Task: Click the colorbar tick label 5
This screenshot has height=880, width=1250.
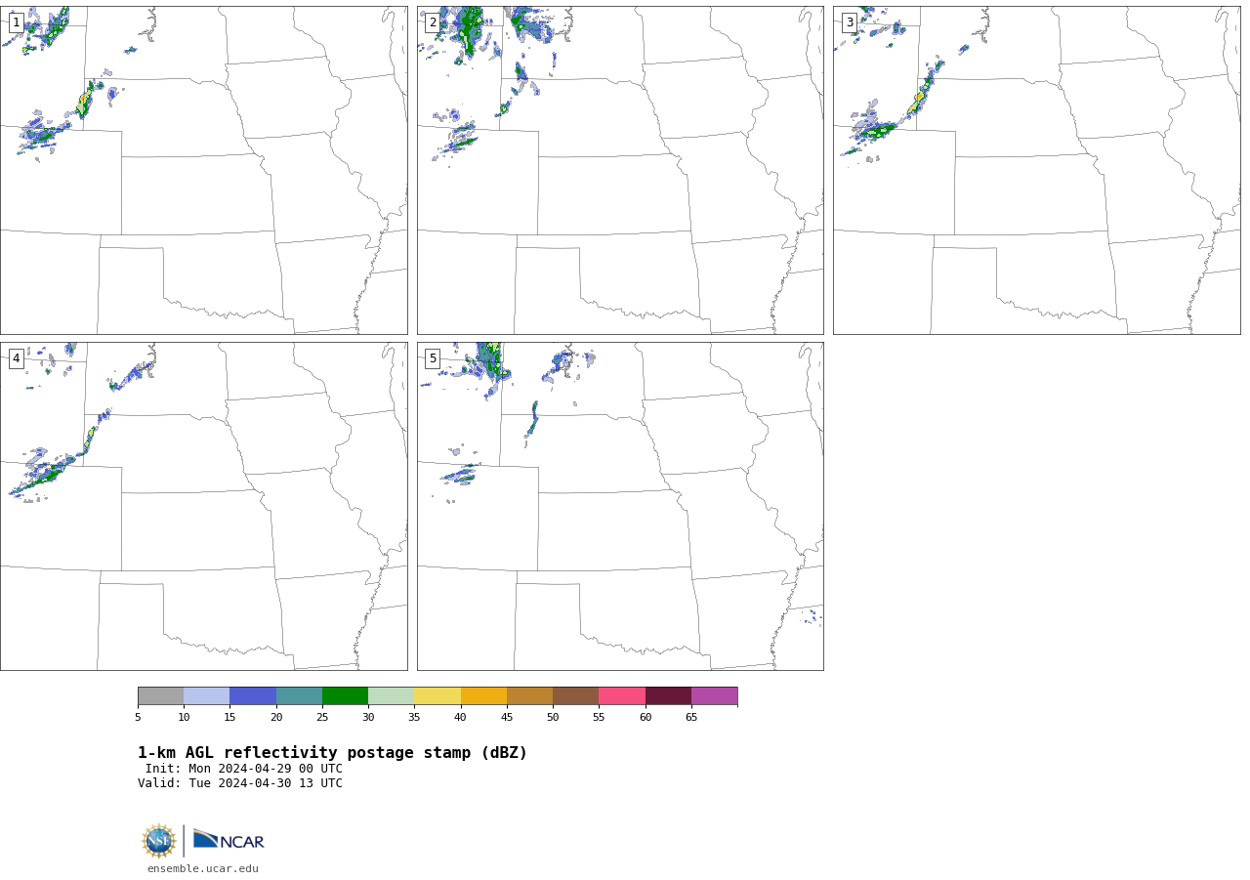Action: pos(138,717)
